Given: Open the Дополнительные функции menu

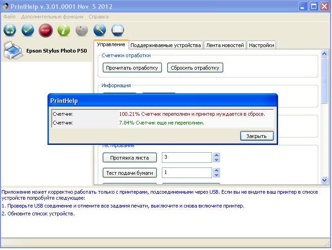Looking at the screenshot, I should (52, 17).
